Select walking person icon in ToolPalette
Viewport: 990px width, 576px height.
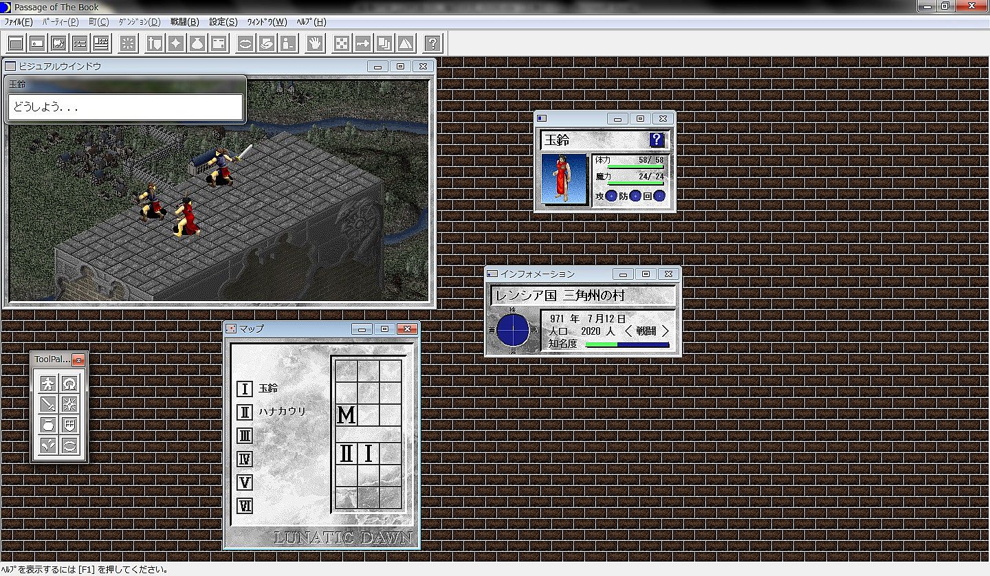pyautogui.click(x=48, y=383)
